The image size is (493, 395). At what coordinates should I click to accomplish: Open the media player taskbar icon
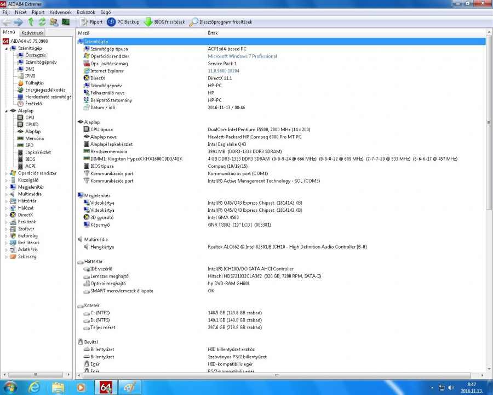tap(81, 387)
